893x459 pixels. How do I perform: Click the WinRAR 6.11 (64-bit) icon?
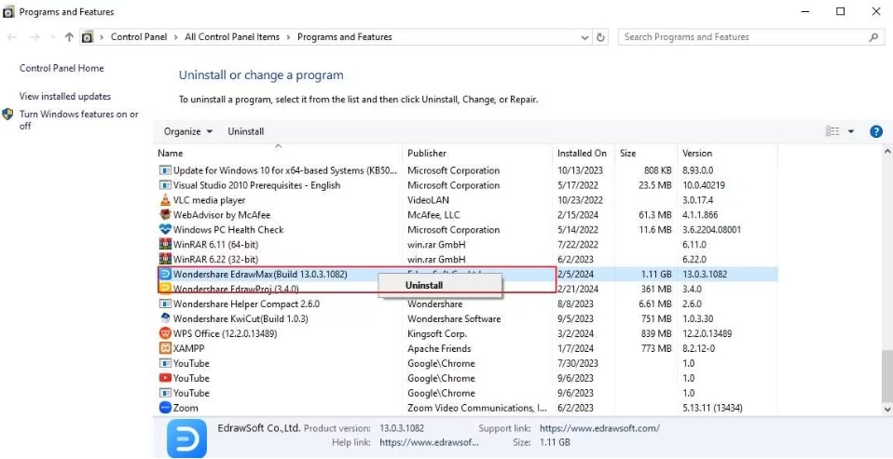tap(165, 245)
